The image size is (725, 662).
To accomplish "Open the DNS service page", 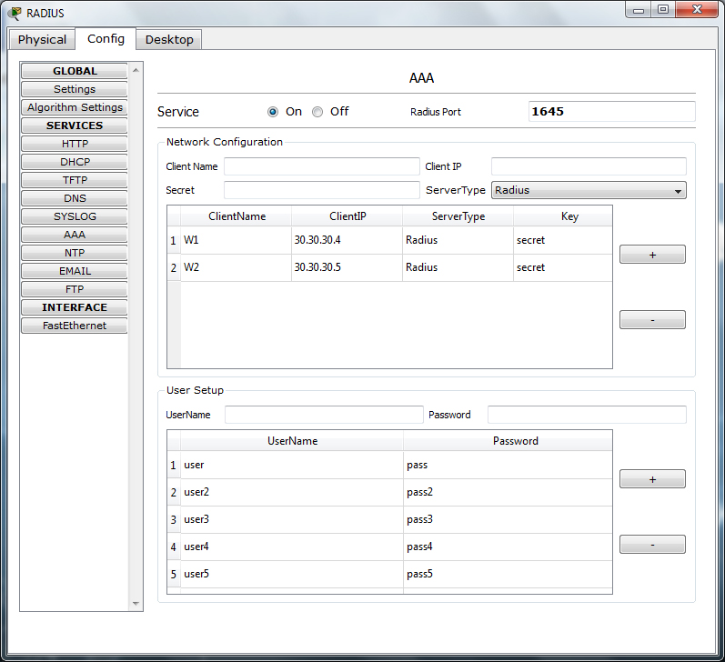I will [x=75, y=198].
